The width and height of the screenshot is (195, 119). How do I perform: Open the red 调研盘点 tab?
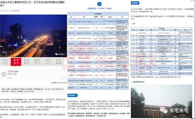coord(16,62)
